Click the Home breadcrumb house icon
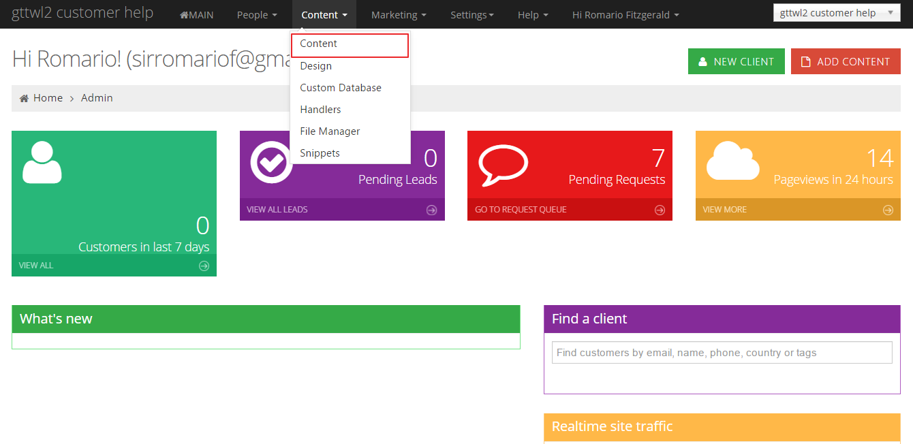This screenshot has height=444, width=913. coord(24,98)
